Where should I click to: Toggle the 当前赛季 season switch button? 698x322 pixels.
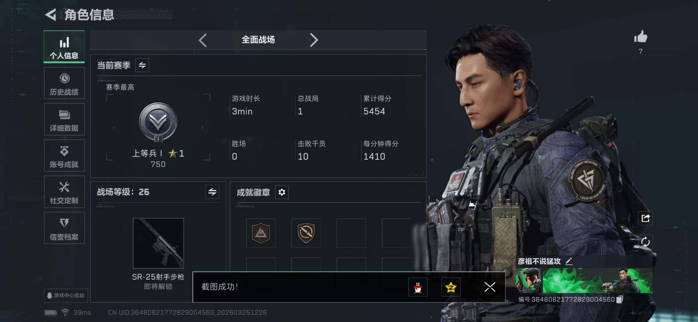[142, 65]
